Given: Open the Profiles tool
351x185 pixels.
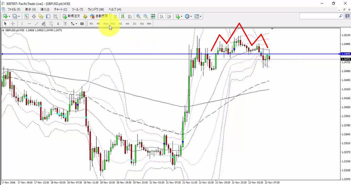Looking at the screenshot, I should click(15, 16).
